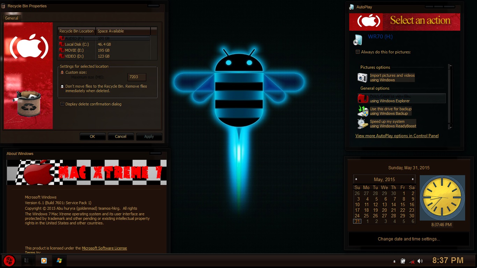The image size is (477, 268).
Task: Select May 20 in calendar
Action: 384,210
